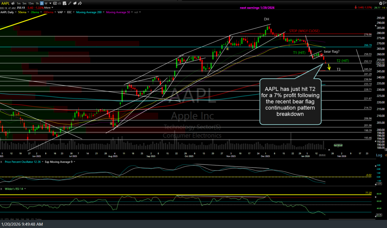The height and width of the screenshot is (228, 387).
Task: Click the apple icon beside the AAPL symbol
Action: click(13, 3)
